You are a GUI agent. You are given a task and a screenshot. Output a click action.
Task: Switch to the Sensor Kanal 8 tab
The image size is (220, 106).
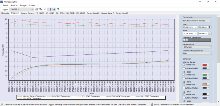[x=122, y=13]
